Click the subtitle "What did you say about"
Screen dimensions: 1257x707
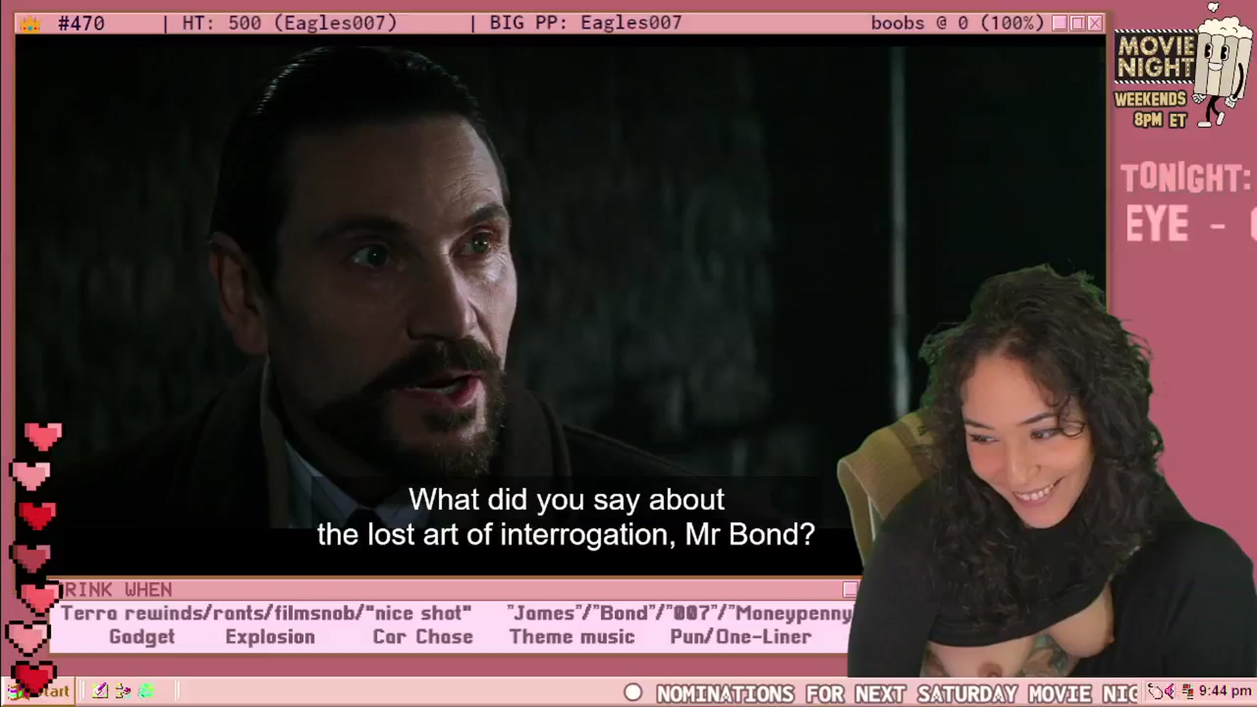(566, 499)
